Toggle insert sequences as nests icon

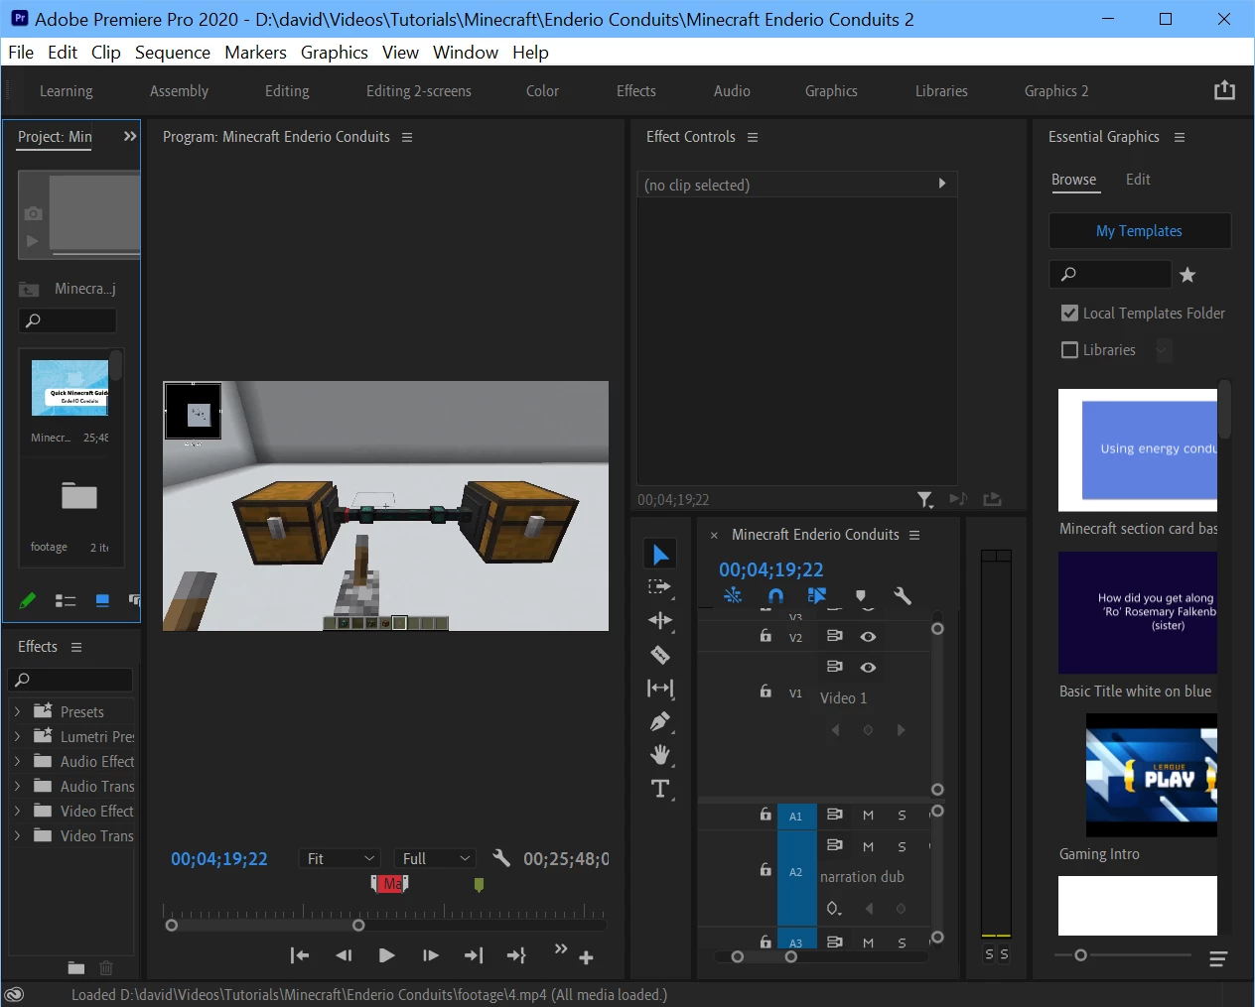point(733,595)
